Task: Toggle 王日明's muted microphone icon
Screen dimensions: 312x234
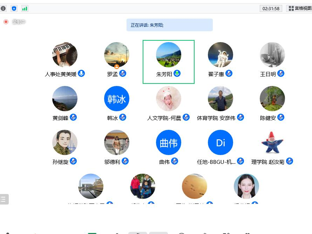Action: coord(281,73)
